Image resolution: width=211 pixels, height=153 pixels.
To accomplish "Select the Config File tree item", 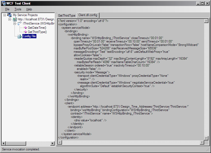I will pyautogui.click(x=29, y=36).
